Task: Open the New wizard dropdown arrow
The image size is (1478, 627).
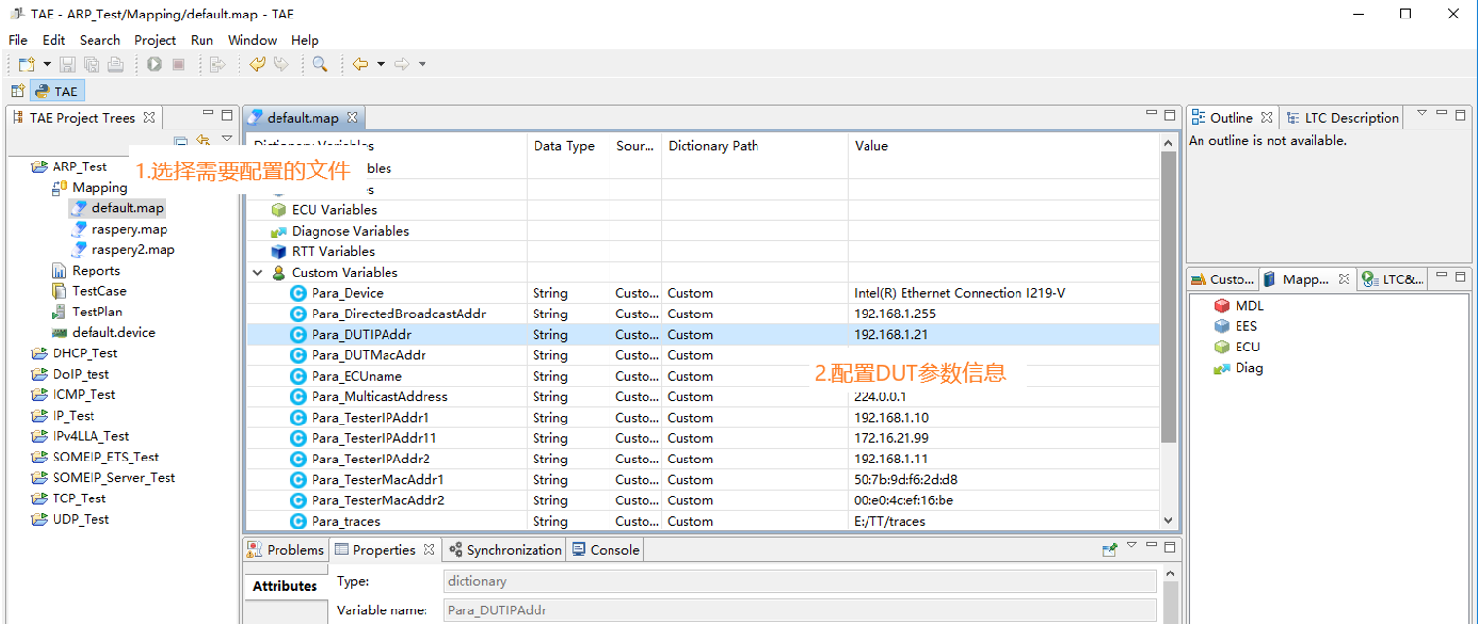Action: [x=46, y=64]
